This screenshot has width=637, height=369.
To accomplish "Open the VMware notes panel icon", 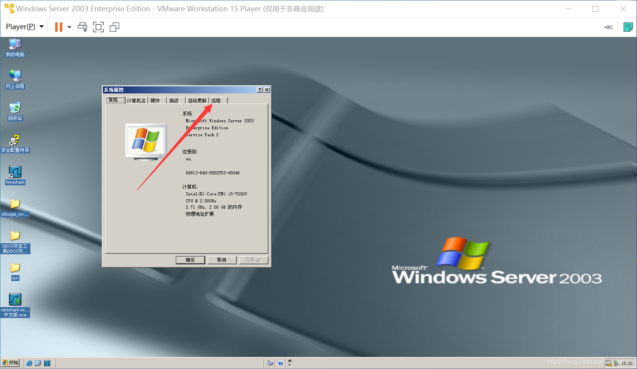I will tap(628, 27).
